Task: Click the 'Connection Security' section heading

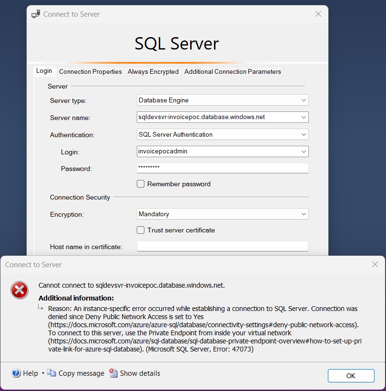Action: (x=80, y=197)
